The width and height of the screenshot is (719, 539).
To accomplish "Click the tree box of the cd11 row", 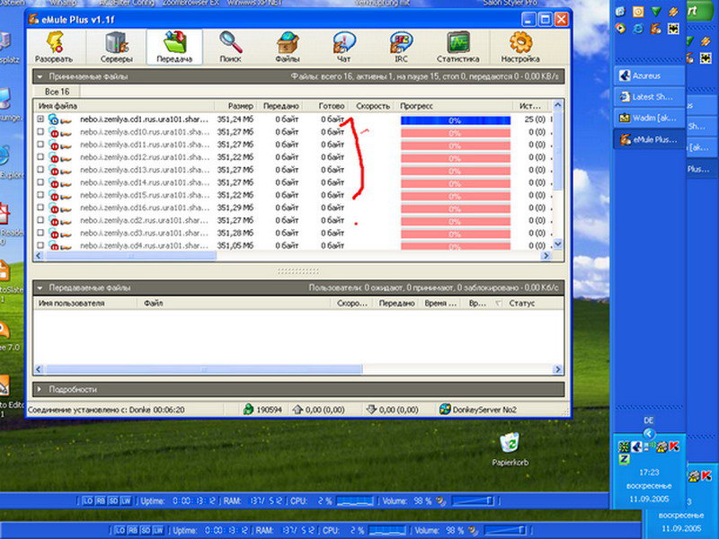I will pos(40,145).
